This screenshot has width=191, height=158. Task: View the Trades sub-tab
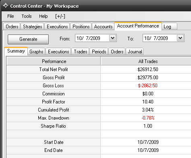(x=81, y=52)
